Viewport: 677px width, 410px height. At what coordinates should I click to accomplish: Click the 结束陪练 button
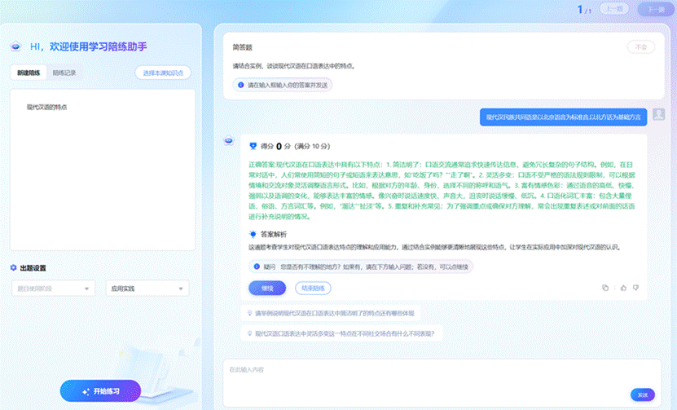tap(313, 288)
